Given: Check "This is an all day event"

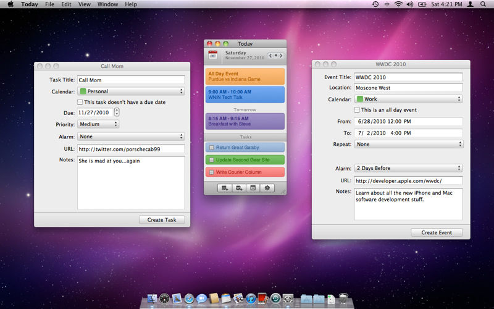Looking at the screenshot, I should pos(357,110).
